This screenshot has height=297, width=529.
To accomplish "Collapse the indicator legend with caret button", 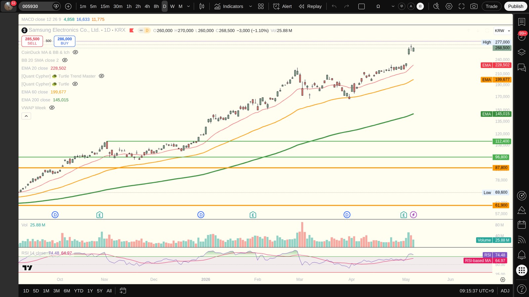I will (26, 116).
